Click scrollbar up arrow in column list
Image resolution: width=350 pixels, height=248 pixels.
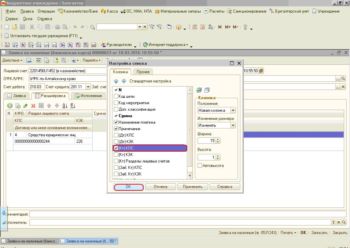coord(190,90)
